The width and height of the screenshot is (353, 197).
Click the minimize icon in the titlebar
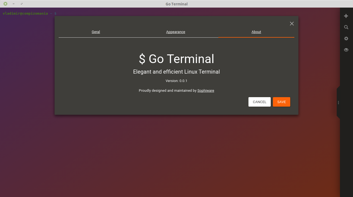click(13, 4)
